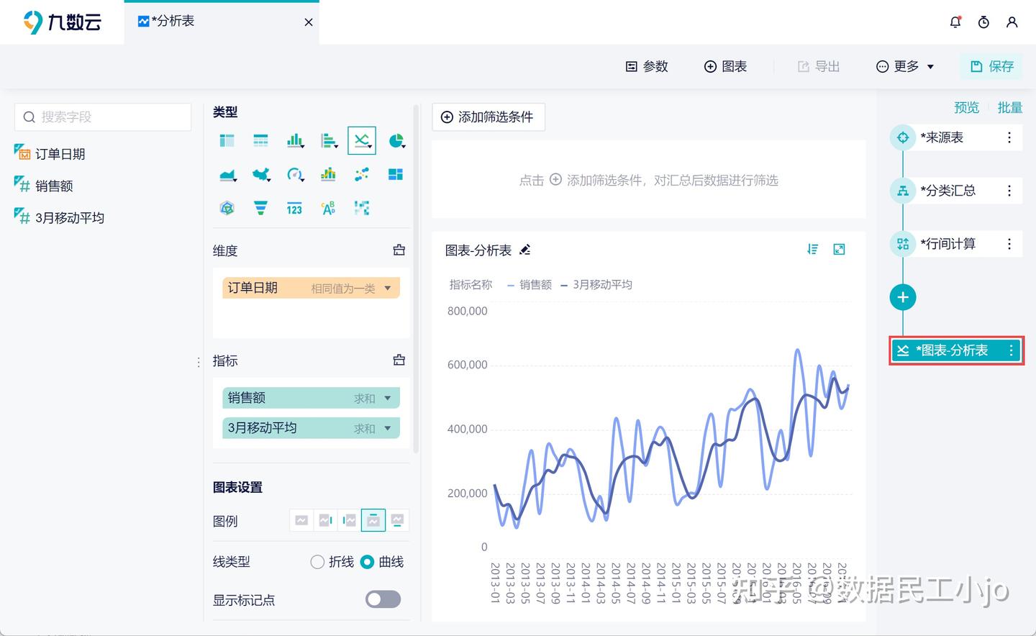1036x636 pixels.
Task: Open the *分类汇总 step options menu
Action: pos(1009,190)
